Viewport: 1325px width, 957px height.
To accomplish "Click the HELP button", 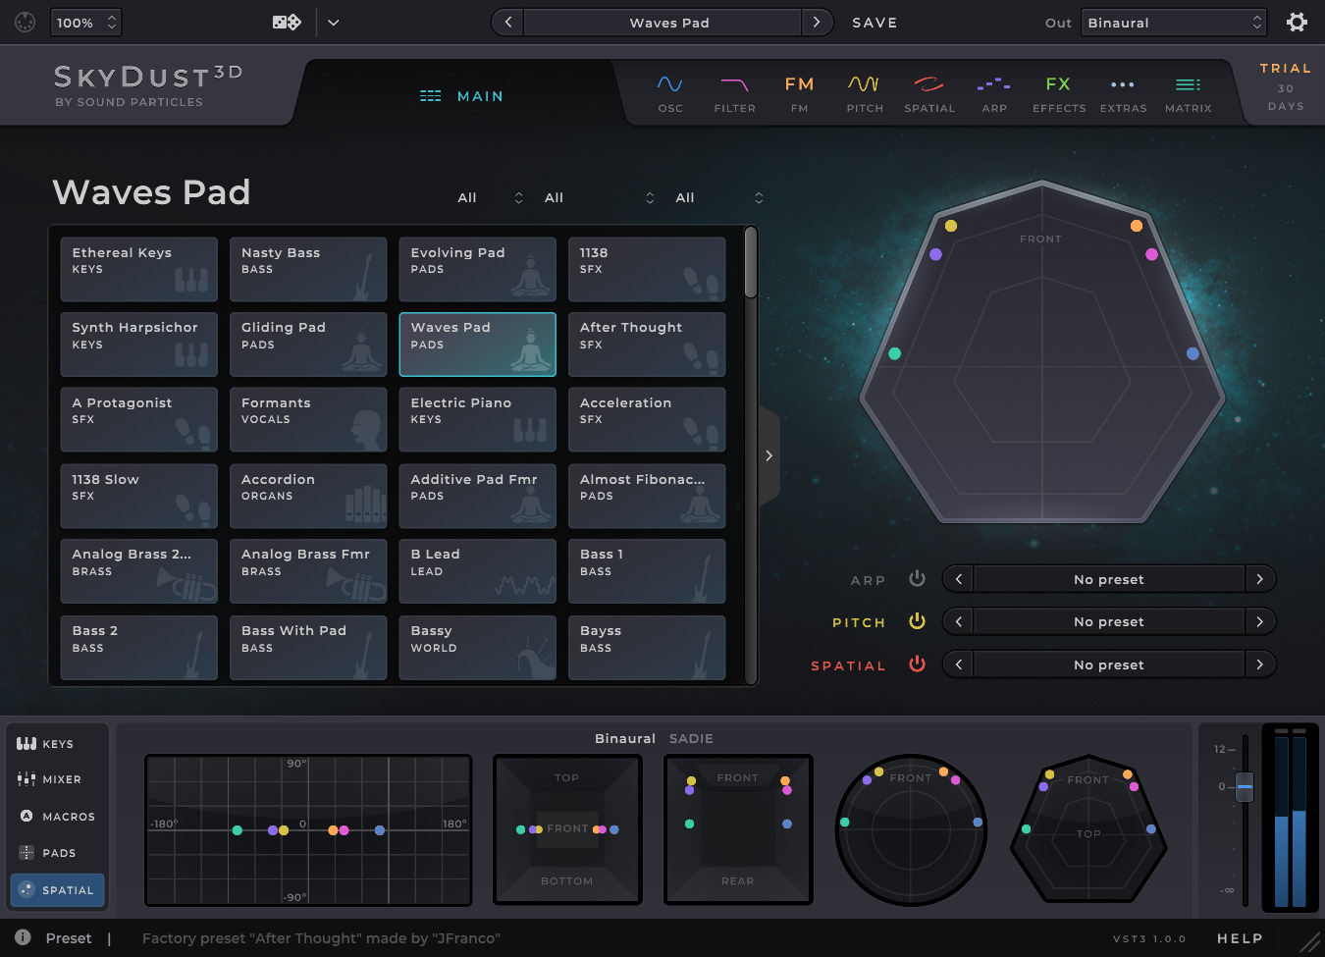I will 1240,938.
